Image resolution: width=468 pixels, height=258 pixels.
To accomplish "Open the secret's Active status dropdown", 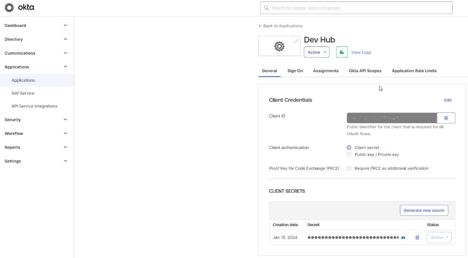I will [x=439, y=237].
